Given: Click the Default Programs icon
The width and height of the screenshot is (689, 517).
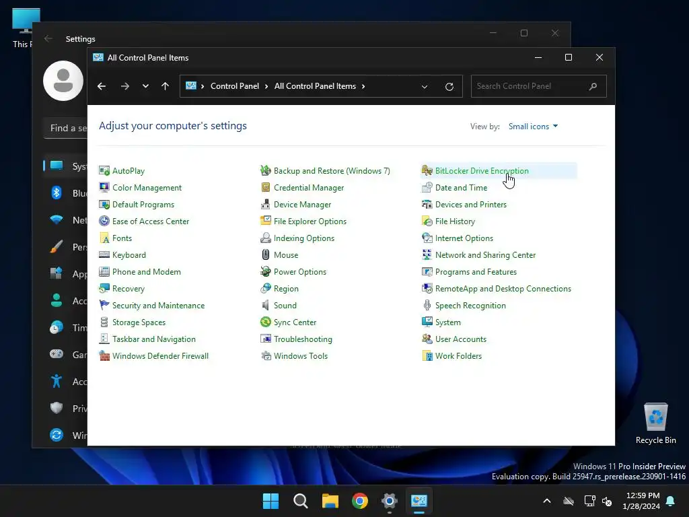Looking at the screenshot, I should click(x=104, y=205).
